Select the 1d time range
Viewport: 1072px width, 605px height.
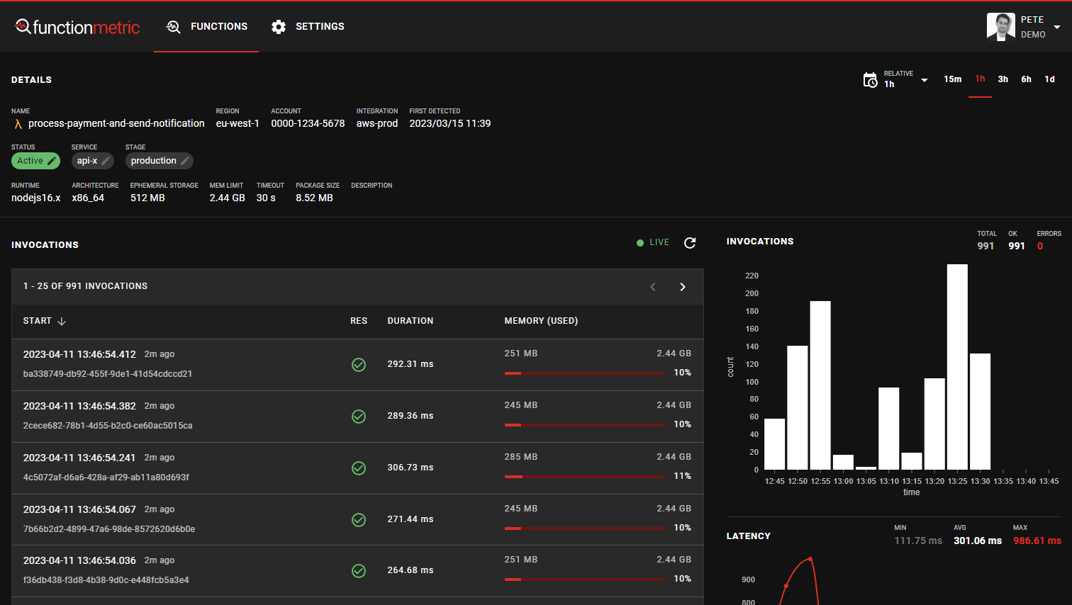[x=1049, y=79]
